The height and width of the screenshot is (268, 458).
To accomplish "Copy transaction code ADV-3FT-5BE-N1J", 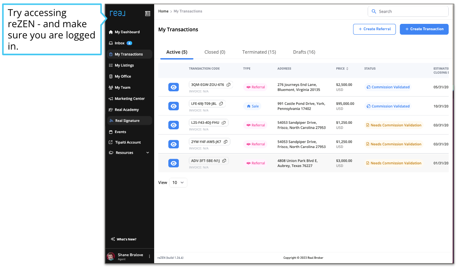I will (224, 161).
